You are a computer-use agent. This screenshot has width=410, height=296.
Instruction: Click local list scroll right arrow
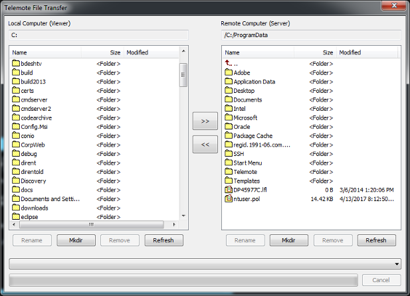click(174, 224)
